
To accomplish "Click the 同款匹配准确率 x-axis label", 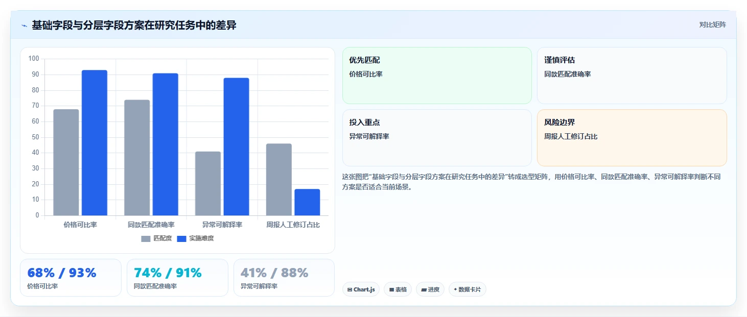I will [x=151, y=225].
